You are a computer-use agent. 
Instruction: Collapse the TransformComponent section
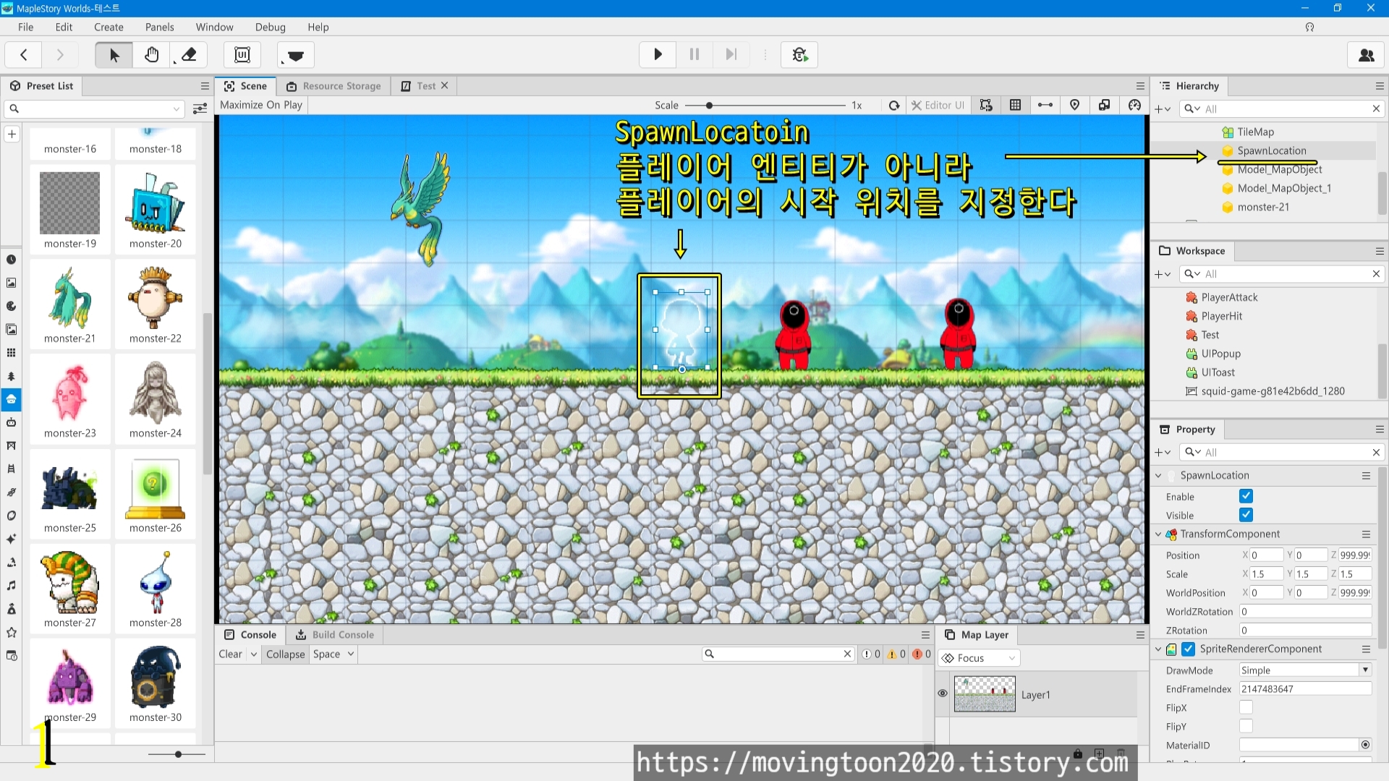[1158, 534]
